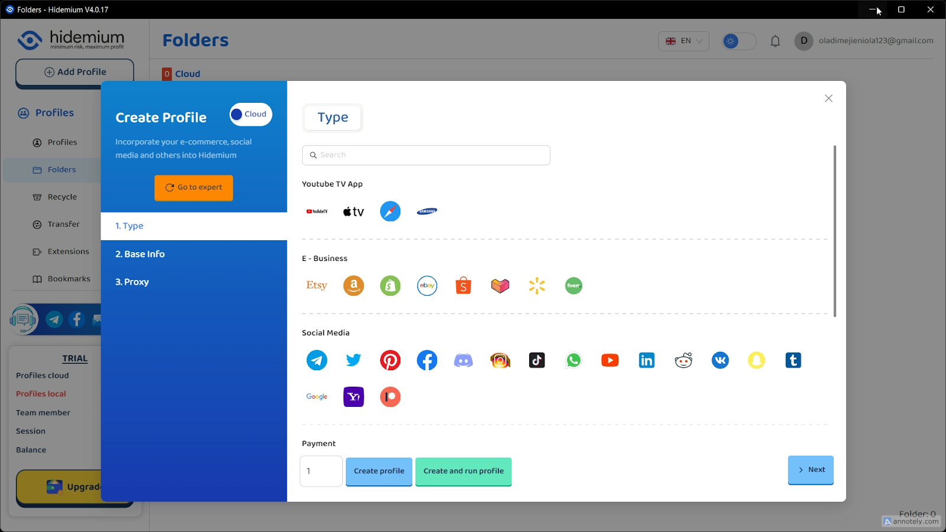This screenshot has height=532, width=946.
Task: Choose the Instagram icon
Action: 500,360
